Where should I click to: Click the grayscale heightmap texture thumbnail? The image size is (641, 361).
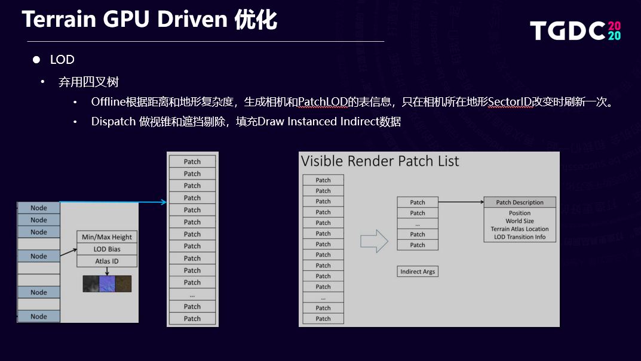[x=91, y=284]
